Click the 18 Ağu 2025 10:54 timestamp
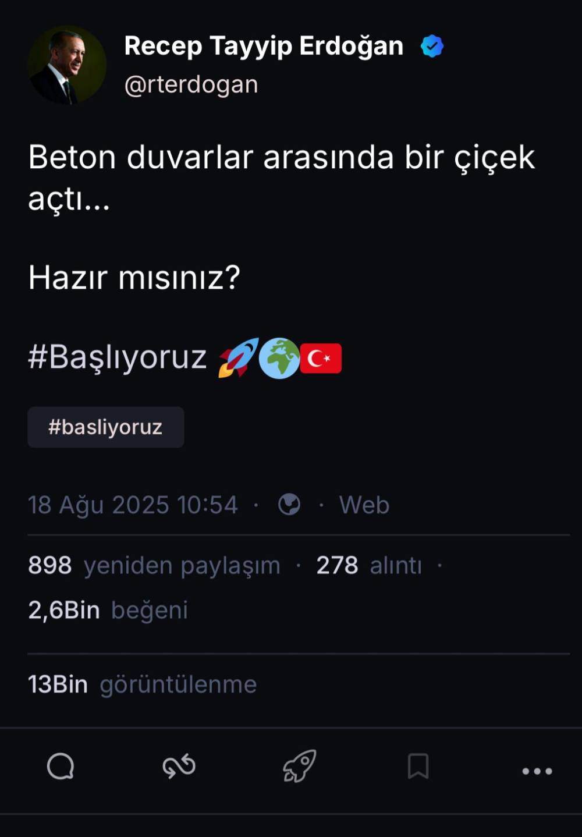 coord(133,505)
